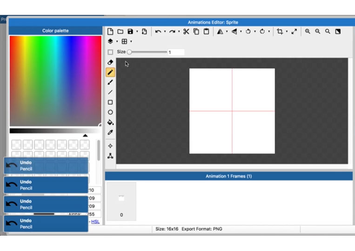355x251 pixels.
Task: Zoom in on the canvas
Action: (x=308, y=32)
